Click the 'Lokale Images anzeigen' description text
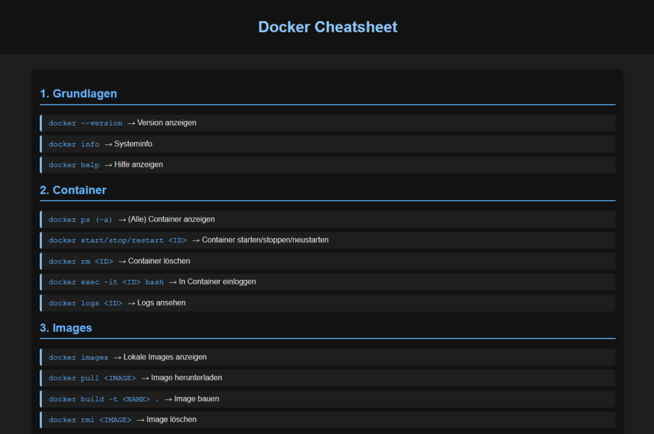This screenshot has width=654, height=434. click(165, 357)
